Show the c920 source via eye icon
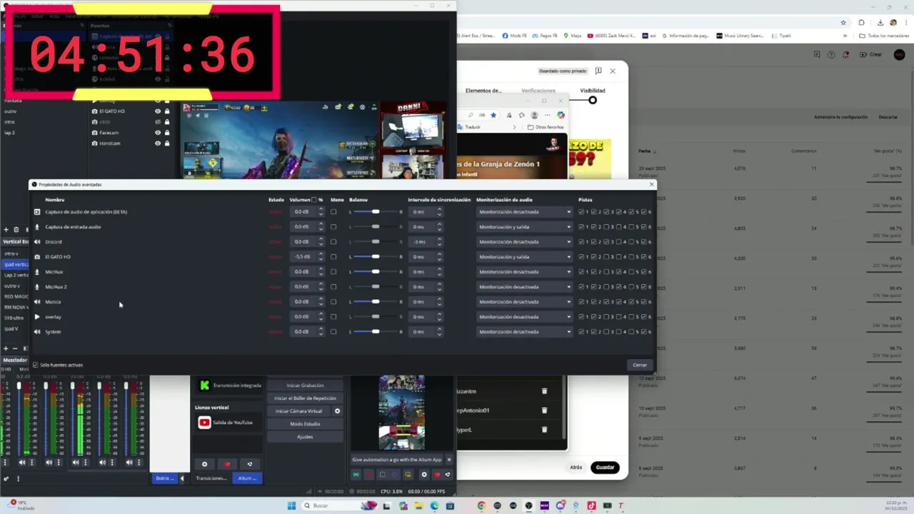The width and height of the screenshot is (914, 514). [158, 122]
